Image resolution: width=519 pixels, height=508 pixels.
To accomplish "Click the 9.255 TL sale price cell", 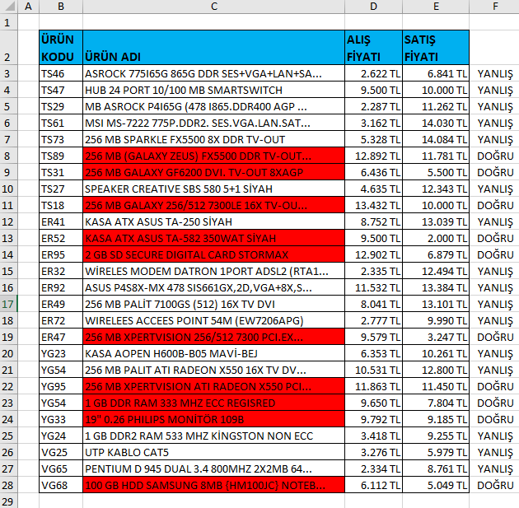I will (436, 436).
